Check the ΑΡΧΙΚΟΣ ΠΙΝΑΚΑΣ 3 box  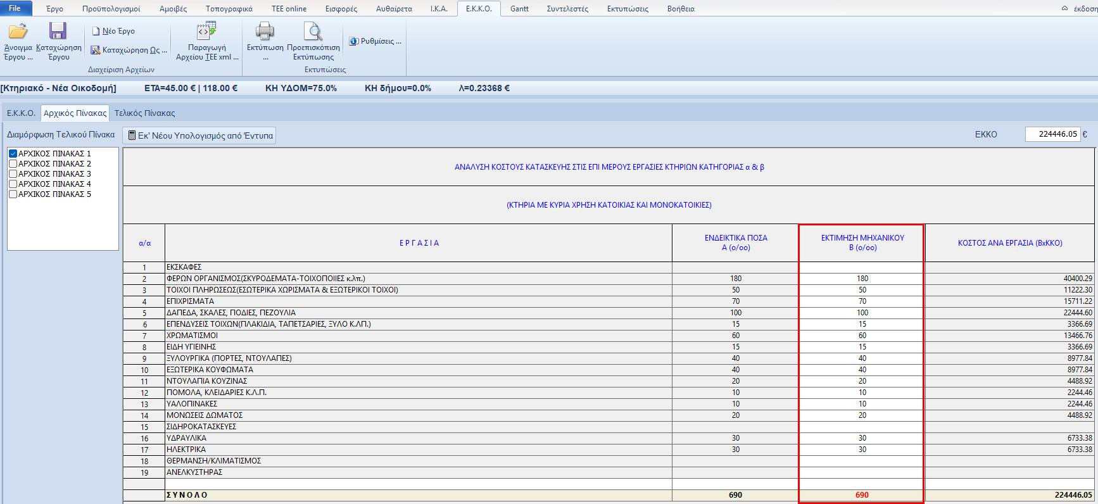pos(13,174)
